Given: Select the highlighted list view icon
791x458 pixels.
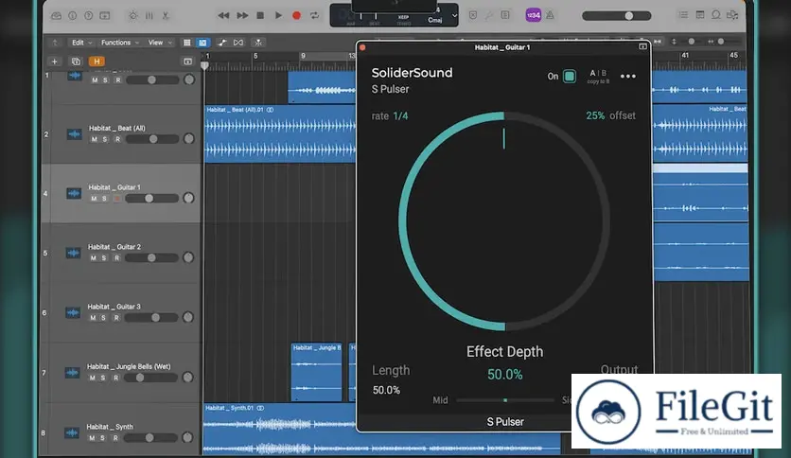Looking at the screenshot, I should coord(202,43).
